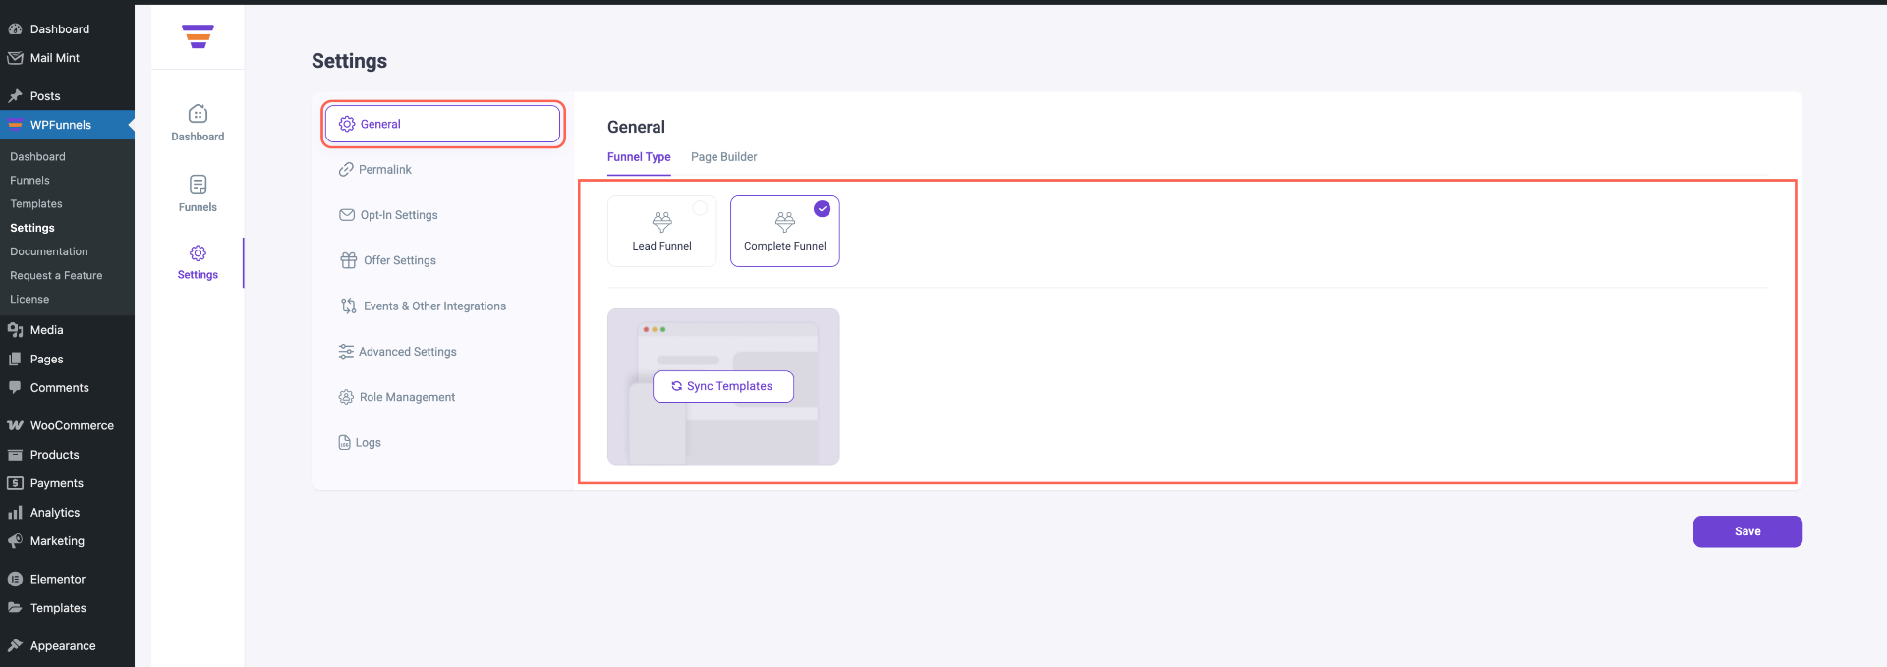Click the General gear icon

pyautogui.click(x=347, y=124)
